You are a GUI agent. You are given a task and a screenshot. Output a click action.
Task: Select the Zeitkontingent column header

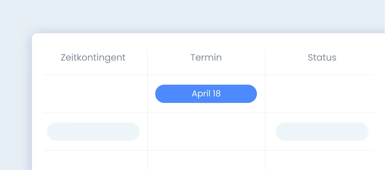[x=93, y=57]
